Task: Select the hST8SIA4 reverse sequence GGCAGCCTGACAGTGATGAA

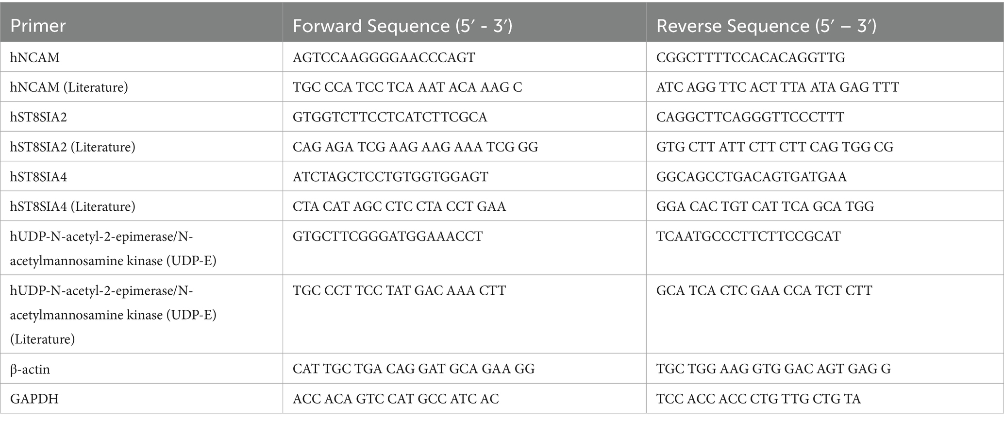Action: point(751,177)
